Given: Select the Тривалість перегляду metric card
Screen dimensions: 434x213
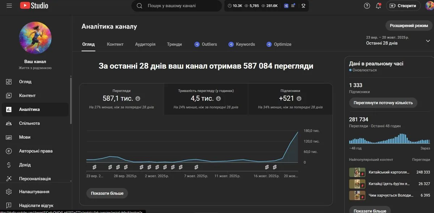Looking at the screenshot, I should [206, 99].
